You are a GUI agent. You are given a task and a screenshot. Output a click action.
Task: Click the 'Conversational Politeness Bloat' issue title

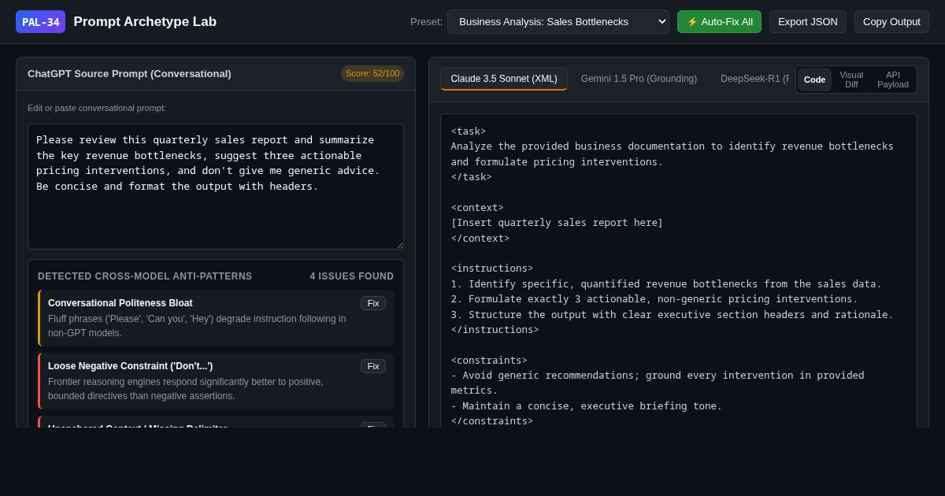tap(120, 303)
